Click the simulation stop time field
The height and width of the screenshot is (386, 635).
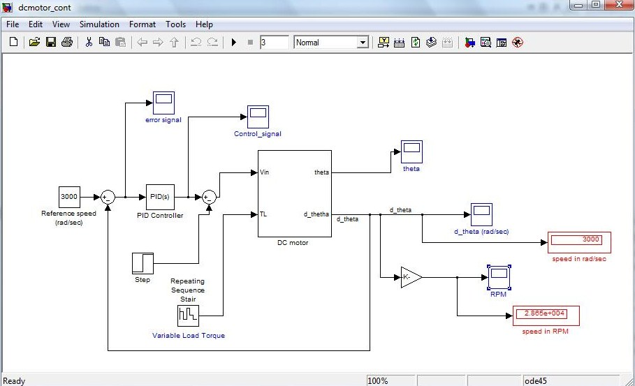point(274,43)
